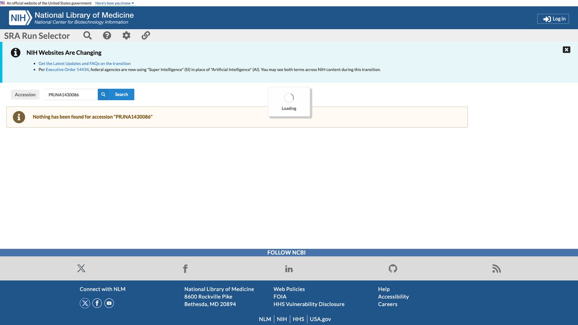Click the help question mark icon
Screen dimensions: 578x325
[x=107, y=35]
